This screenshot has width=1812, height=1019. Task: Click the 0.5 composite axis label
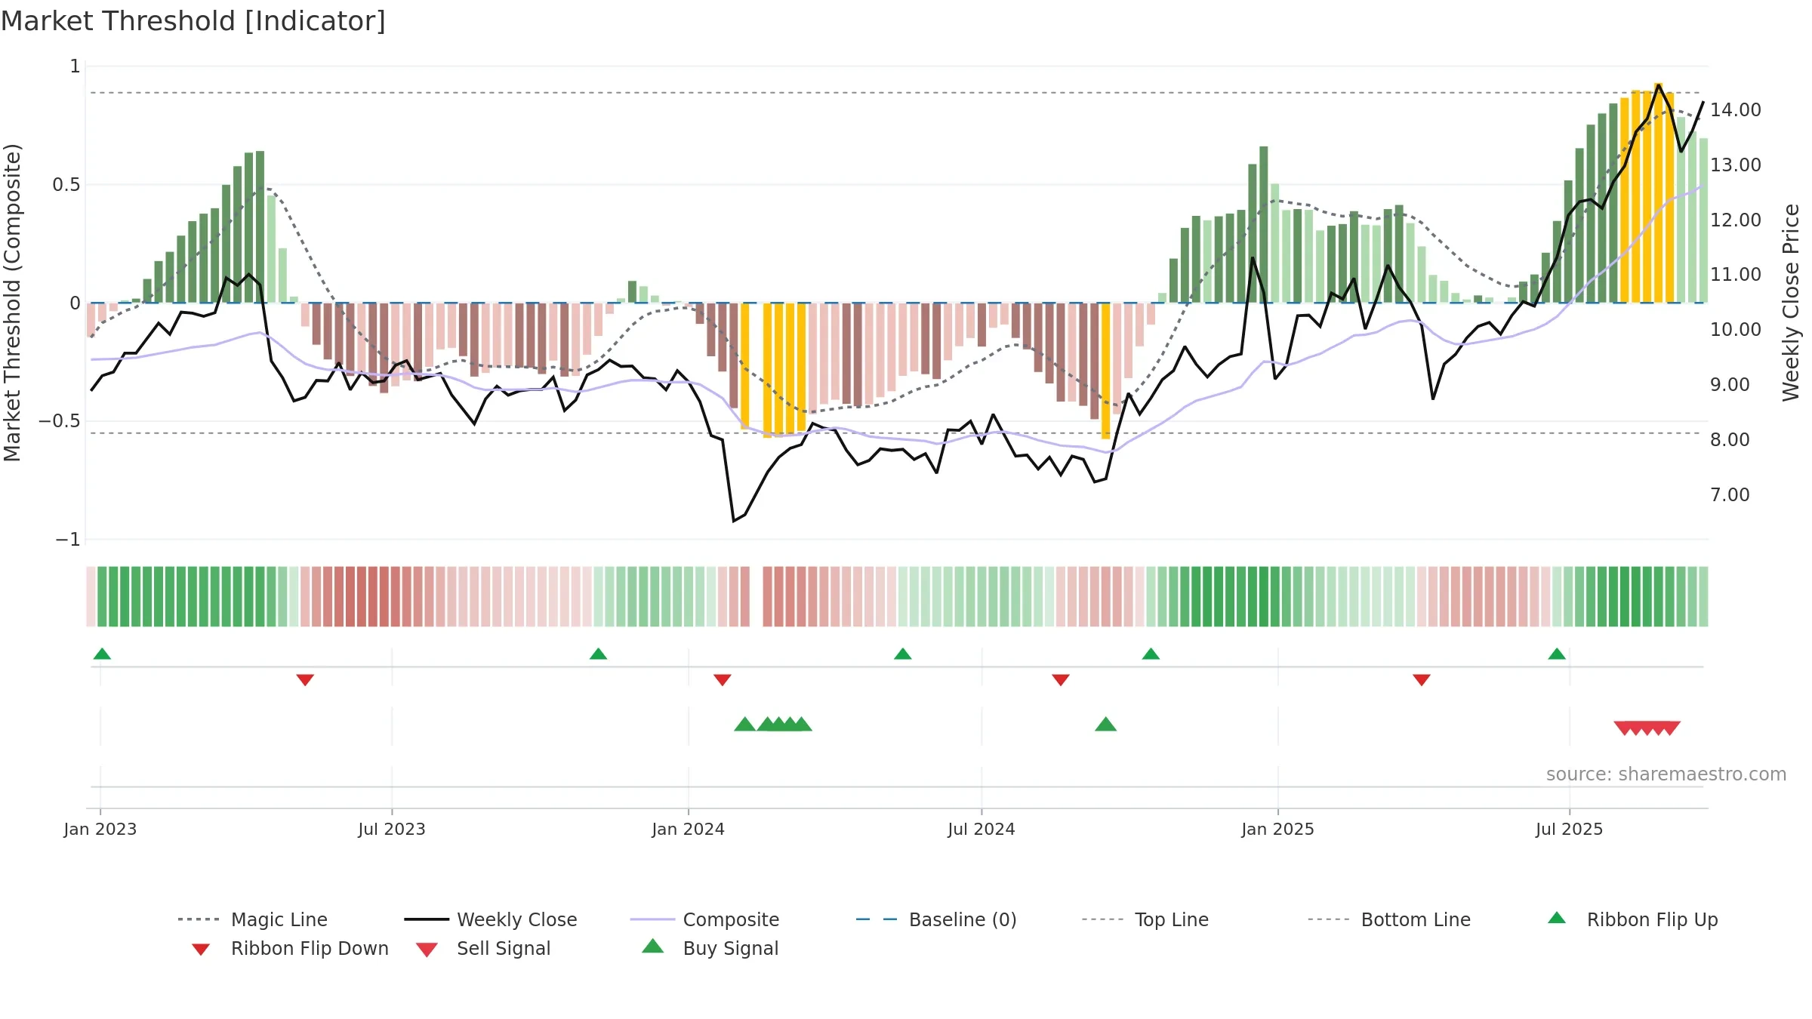[66, 185]
